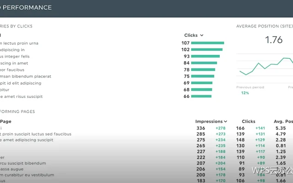Open the page 'rcu suscipit bibendum'

click(x=23, y=163)
